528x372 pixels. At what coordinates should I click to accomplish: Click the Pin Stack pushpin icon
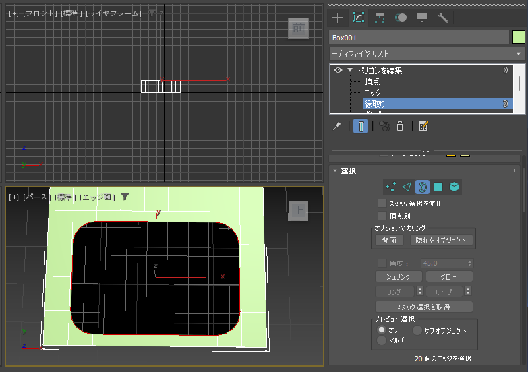(x=337, y=127)
